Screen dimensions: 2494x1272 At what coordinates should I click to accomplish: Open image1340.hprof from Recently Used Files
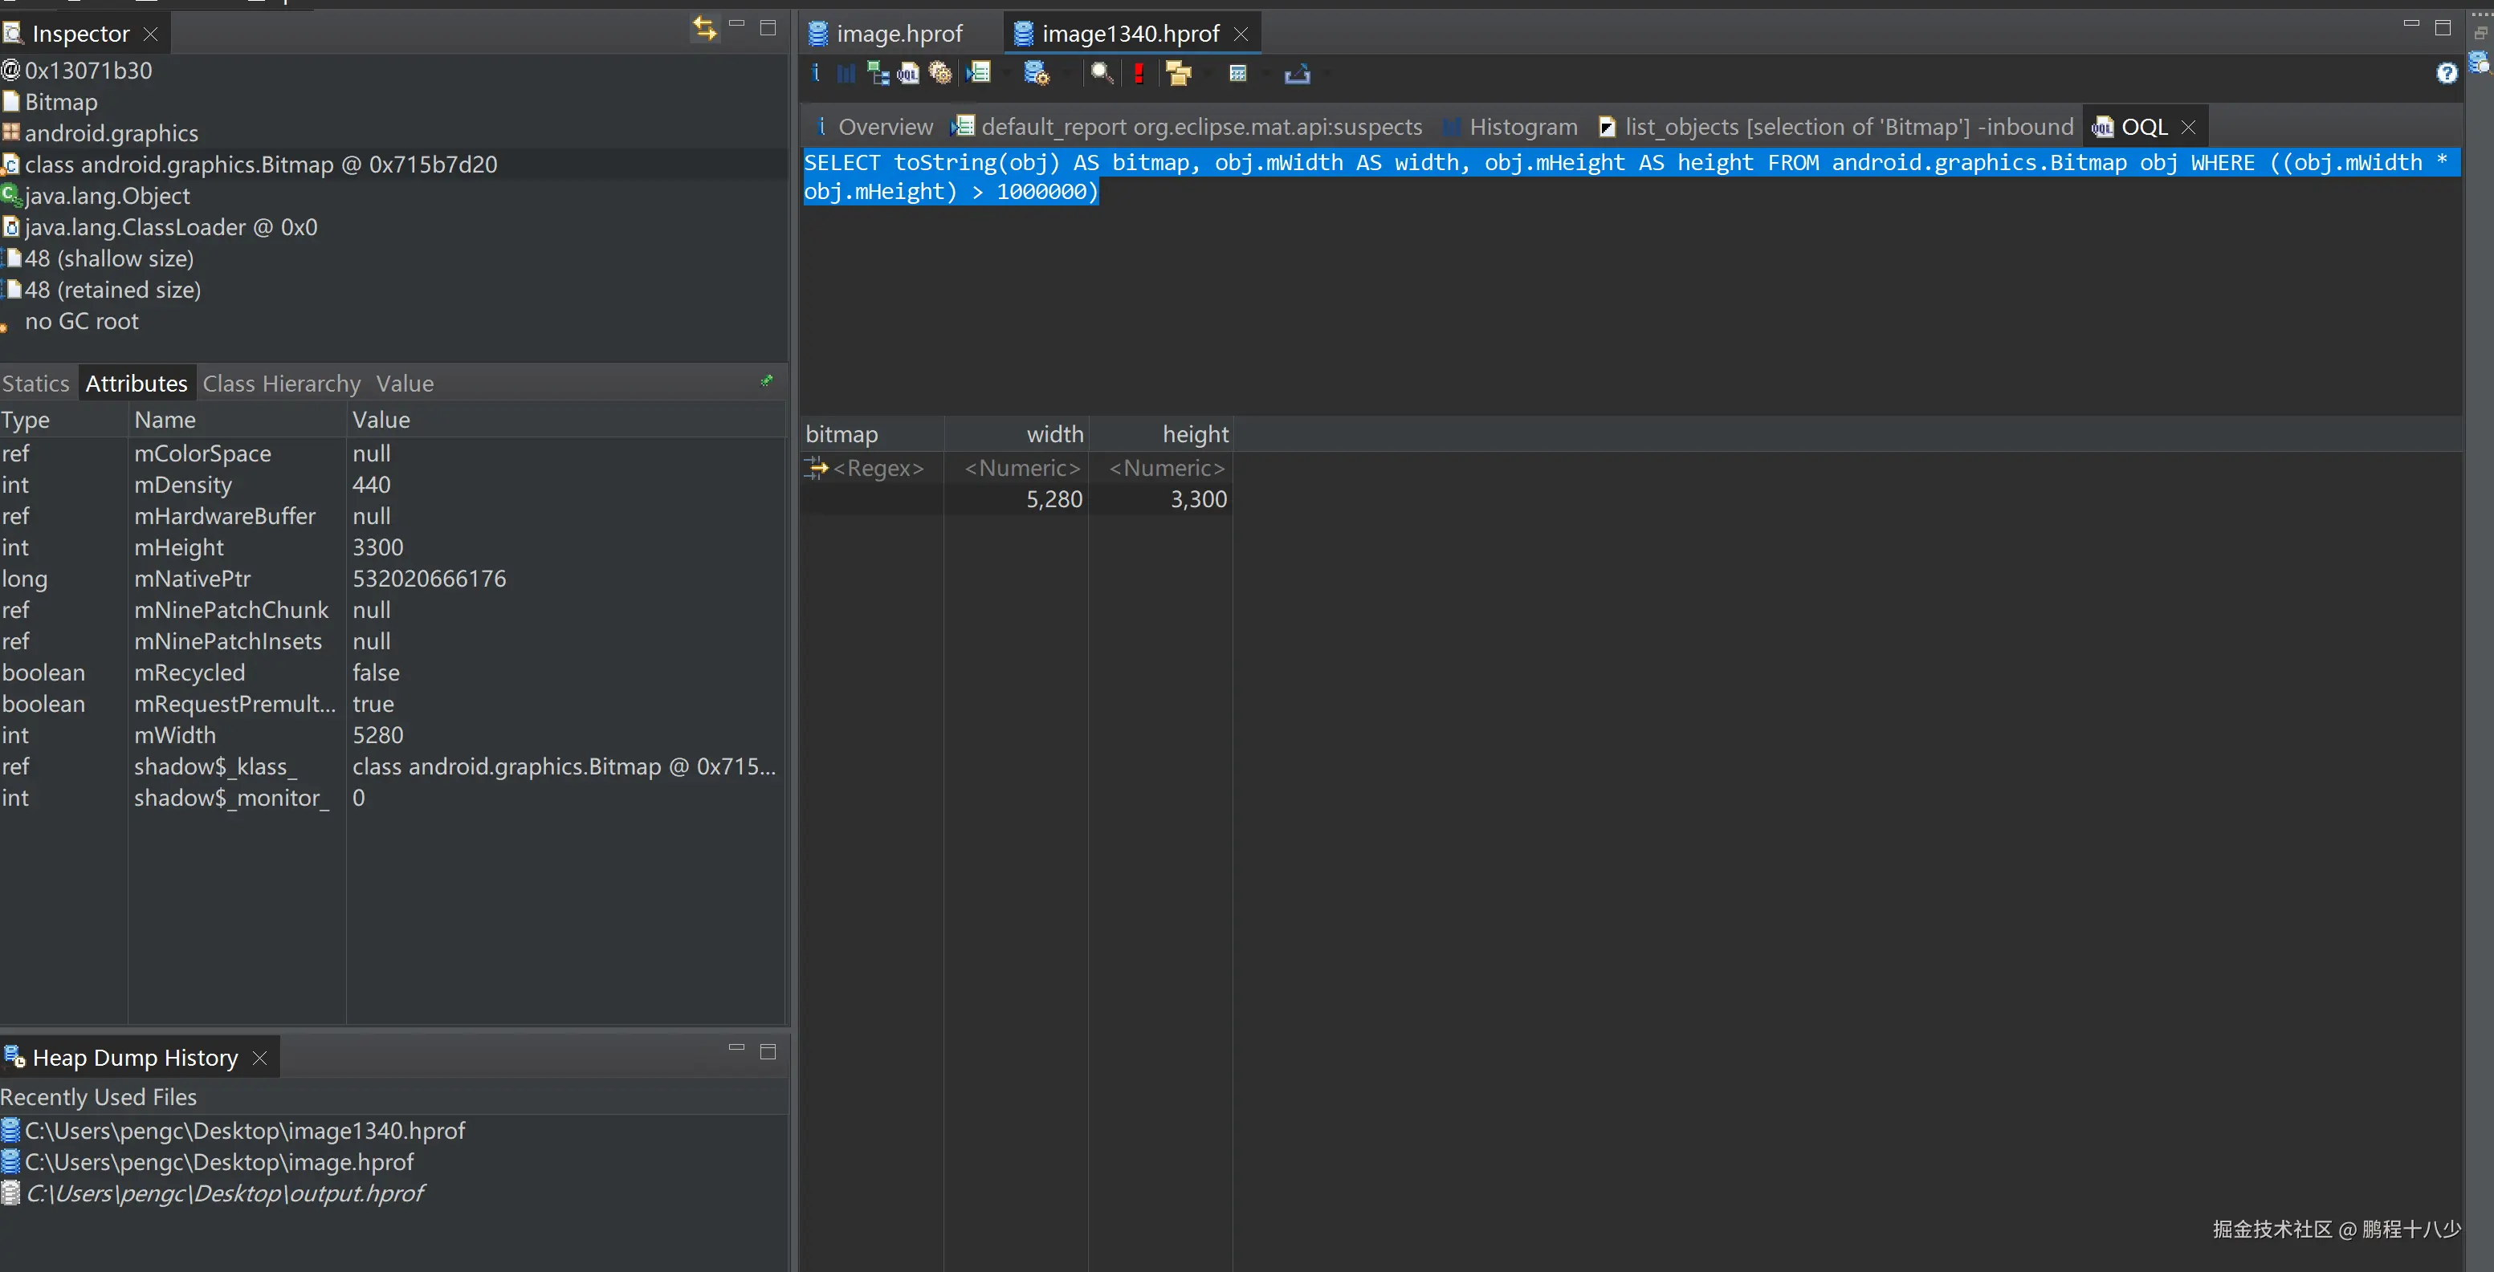[x=244, y=1131]
